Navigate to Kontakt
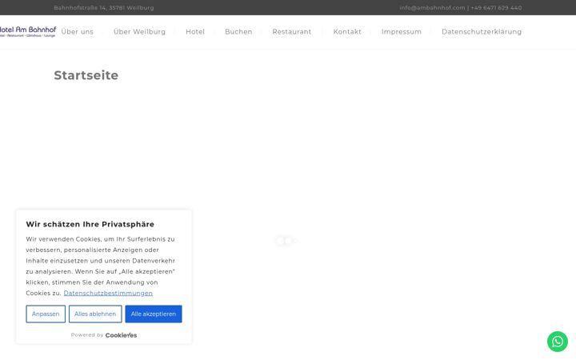The width and height of the screenshot is (576, 360). (x=347, y=32)
